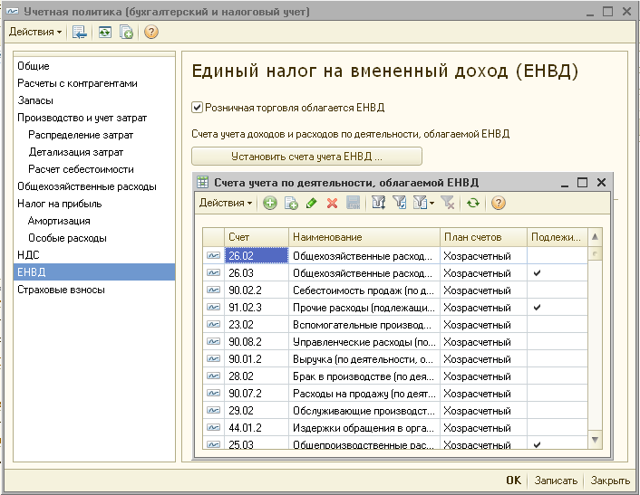Open the Действия menu in main toolbar
640x495 pixels.
click(x=35, y=32)
